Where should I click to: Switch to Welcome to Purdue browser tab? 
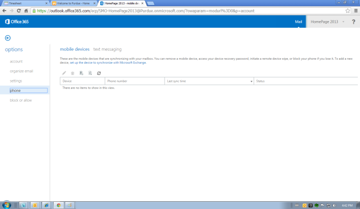73,3
